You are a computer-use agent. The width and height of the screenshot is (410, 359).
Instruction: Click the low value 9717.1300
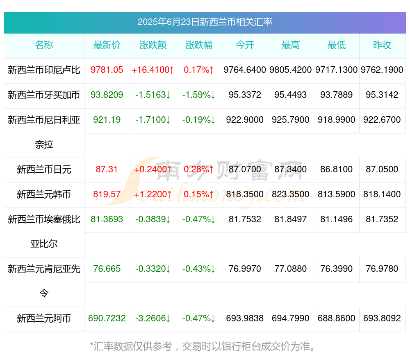[337, 70]
